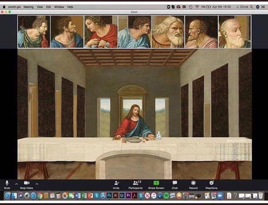Open Finder from the Dock
Screen dimensions: 268x205
(14, 196)
